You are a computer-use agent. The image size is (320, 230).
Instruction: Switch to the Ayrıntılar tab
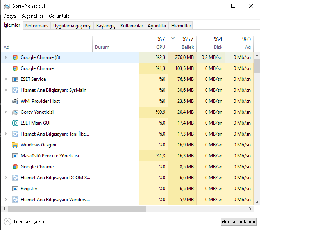point(157,26)
